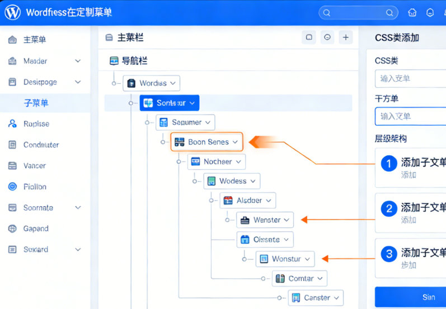
Task: Click the 层级架构 heading text
Action: pyautogui.click(x=391, y=139)
